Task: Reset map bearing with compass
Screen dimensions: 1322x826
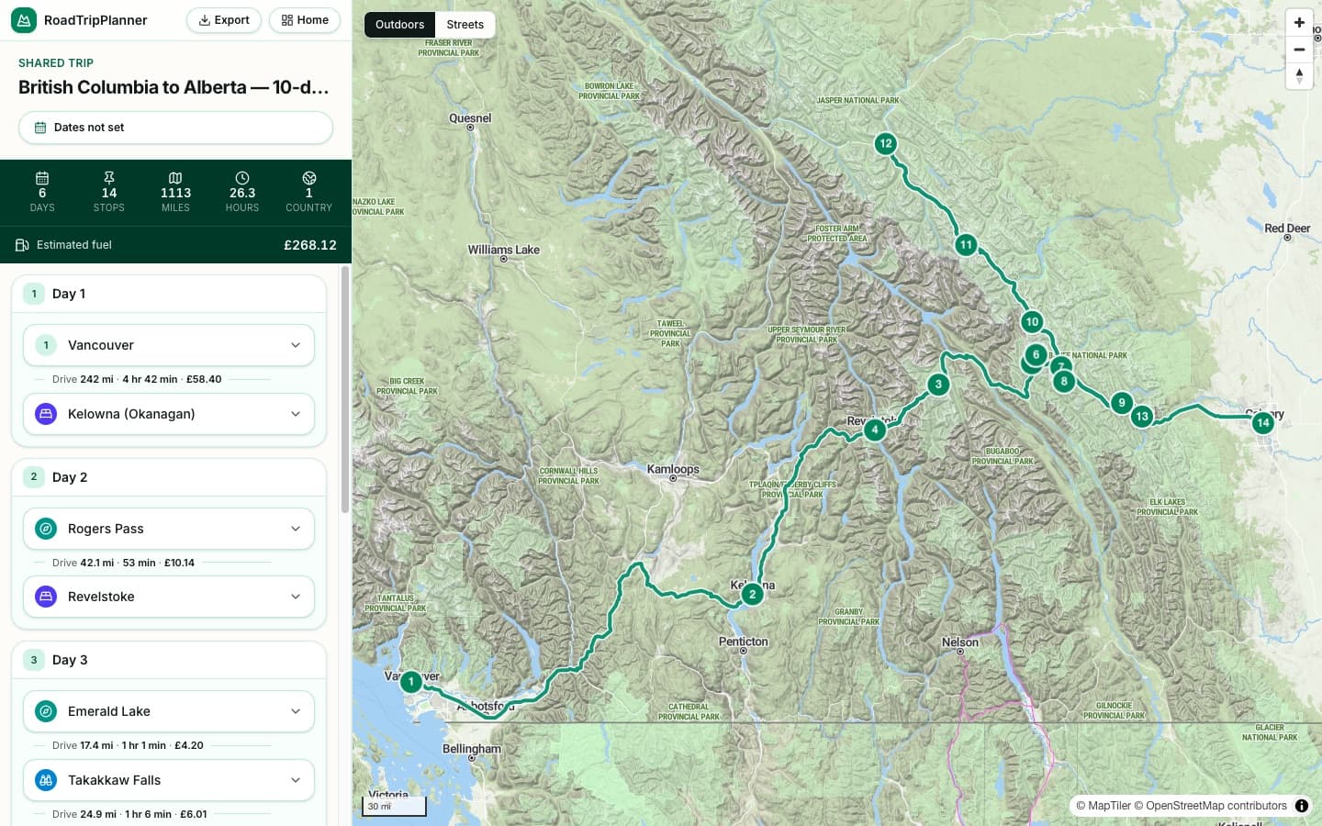Action: pyautogui.click(x=1299, y=76)
